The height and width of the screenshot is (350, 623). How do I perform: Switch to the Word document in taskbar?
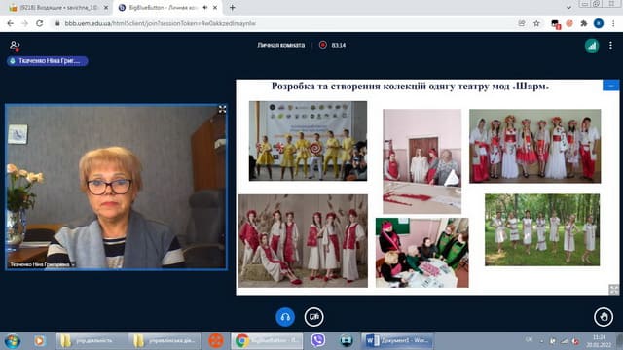(397, 341)
